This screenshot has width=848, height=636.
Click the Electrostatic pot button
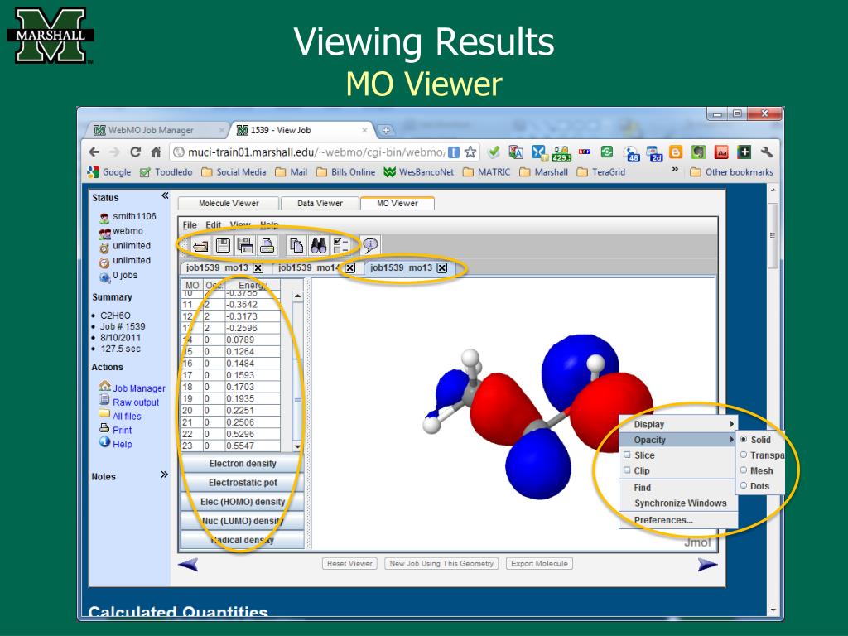point(243,483)
